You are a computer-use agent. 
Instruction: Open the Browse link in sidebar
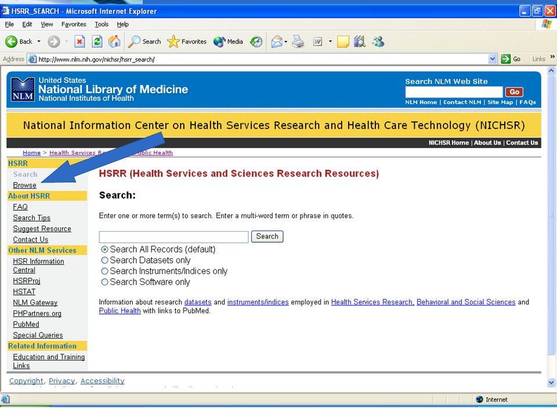[24, 185]
